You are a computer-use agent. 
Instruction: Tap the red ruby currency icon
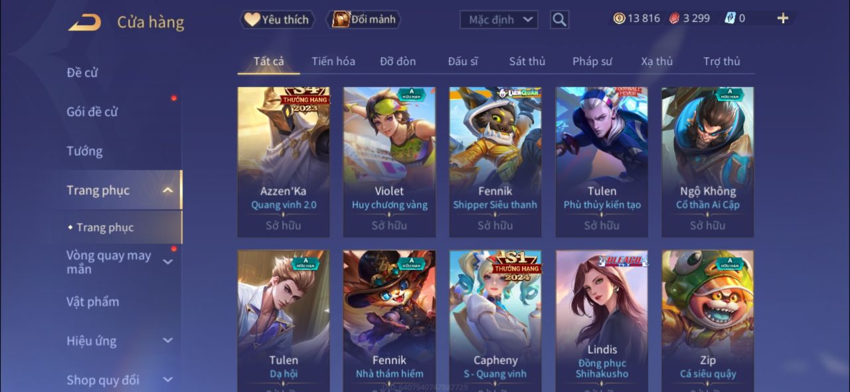pos(675,19)
